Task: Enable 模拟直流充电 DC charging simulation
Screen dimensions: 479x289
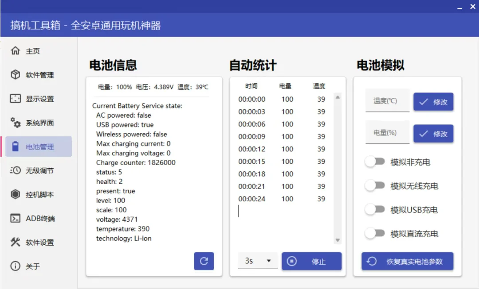Action: [375, 234]
